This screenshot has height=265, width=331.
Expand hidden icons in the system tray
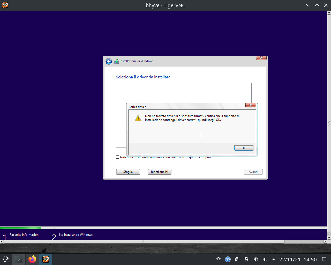[273, 259]
